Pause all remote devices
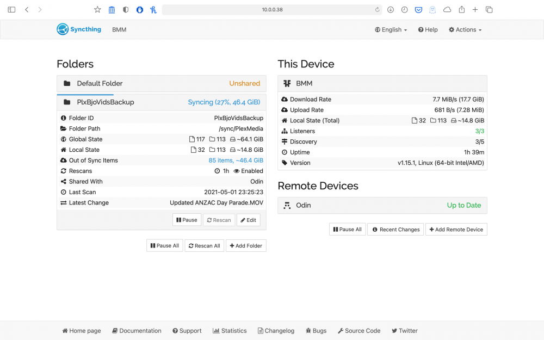 (x=347, y=230)
